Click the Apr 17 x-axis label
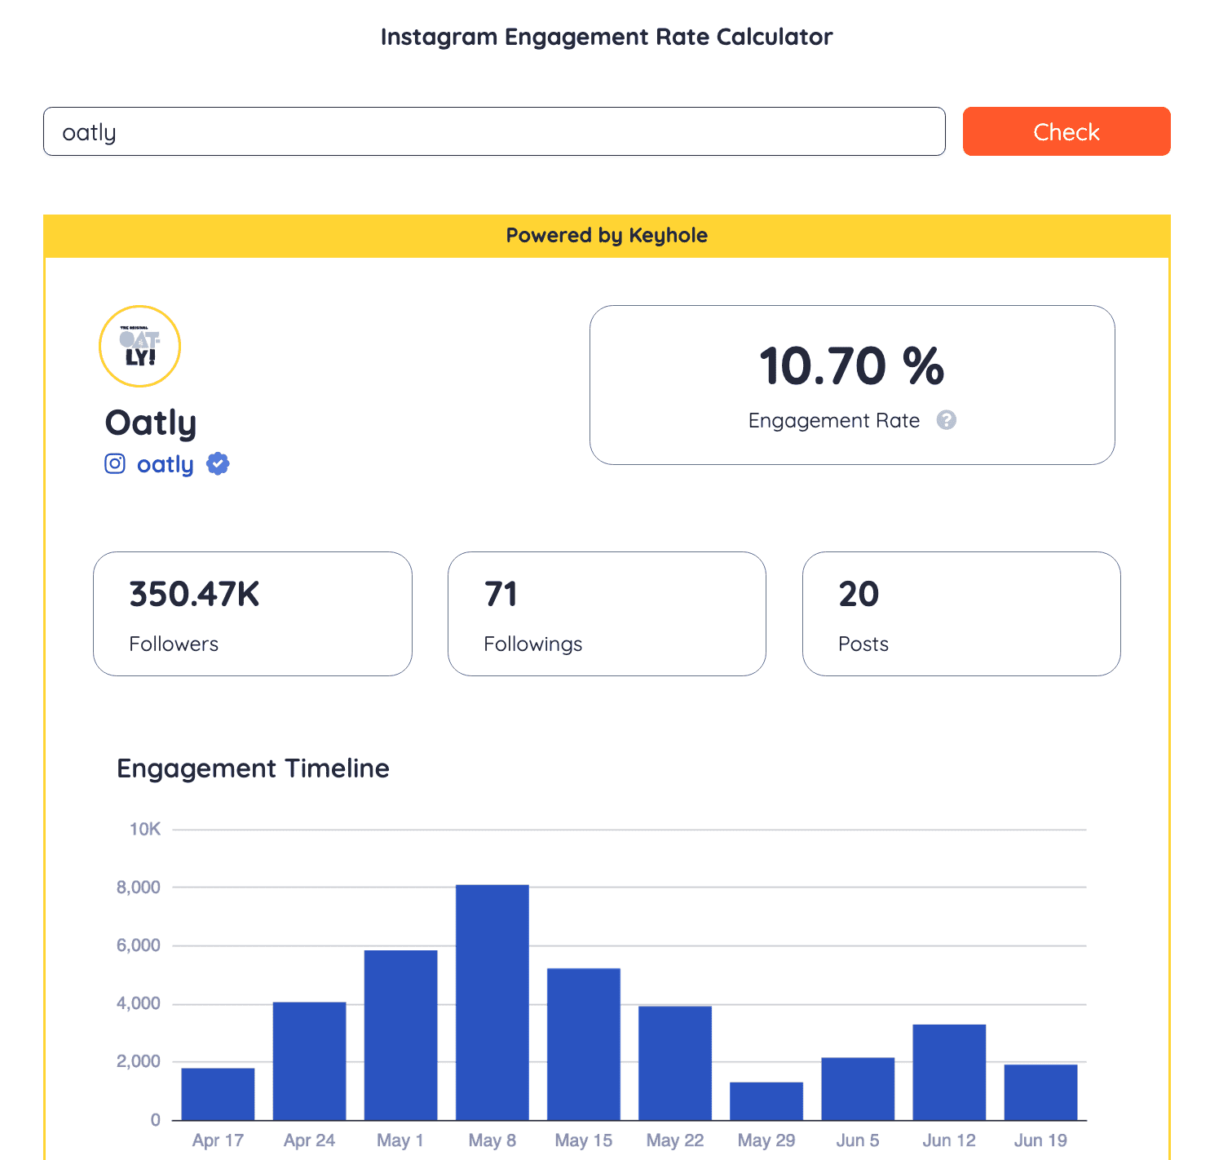 coord(218,1140)
